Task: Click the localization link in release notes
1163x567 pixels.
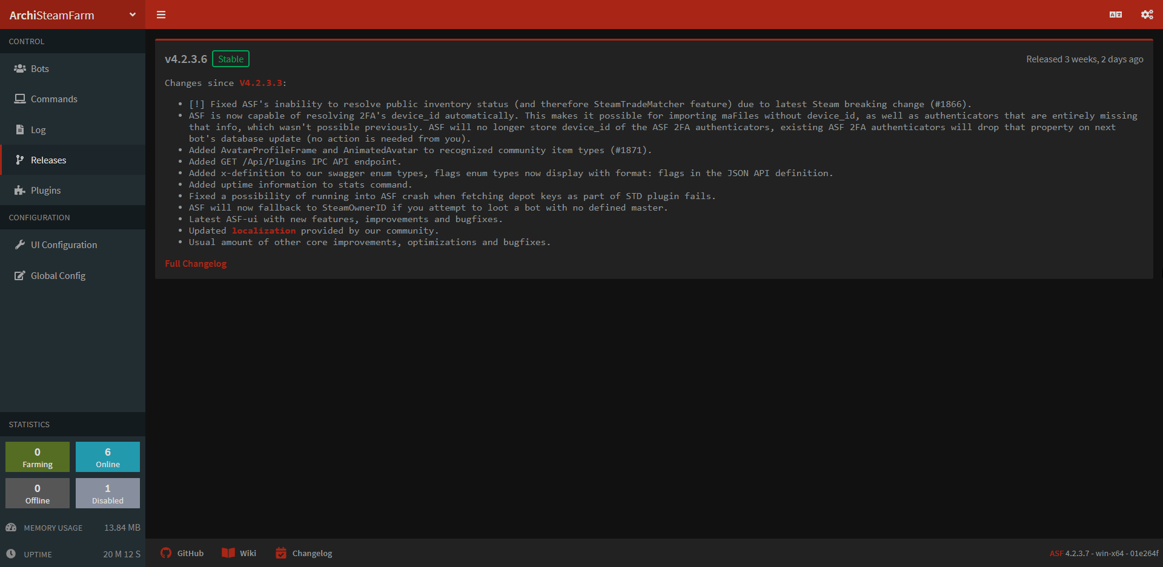Action: click(x=263, y=231)
